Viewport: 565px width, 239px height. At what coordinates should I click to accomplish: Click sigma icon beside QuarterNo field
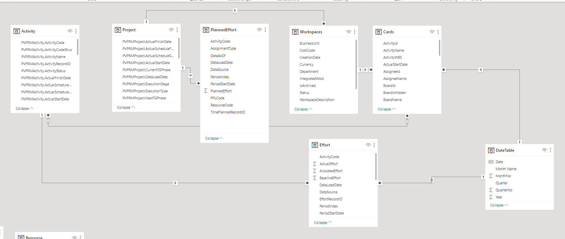(x=491, y=190)
